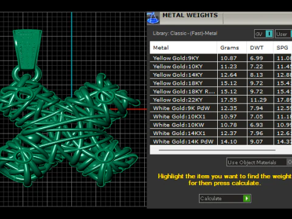Click the horizontal scrollbar under the metal table

pyautogui.click(x=217, y=150)
